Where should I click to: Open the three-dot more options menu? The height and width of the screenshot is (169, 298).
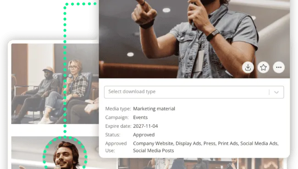(279, 67)
